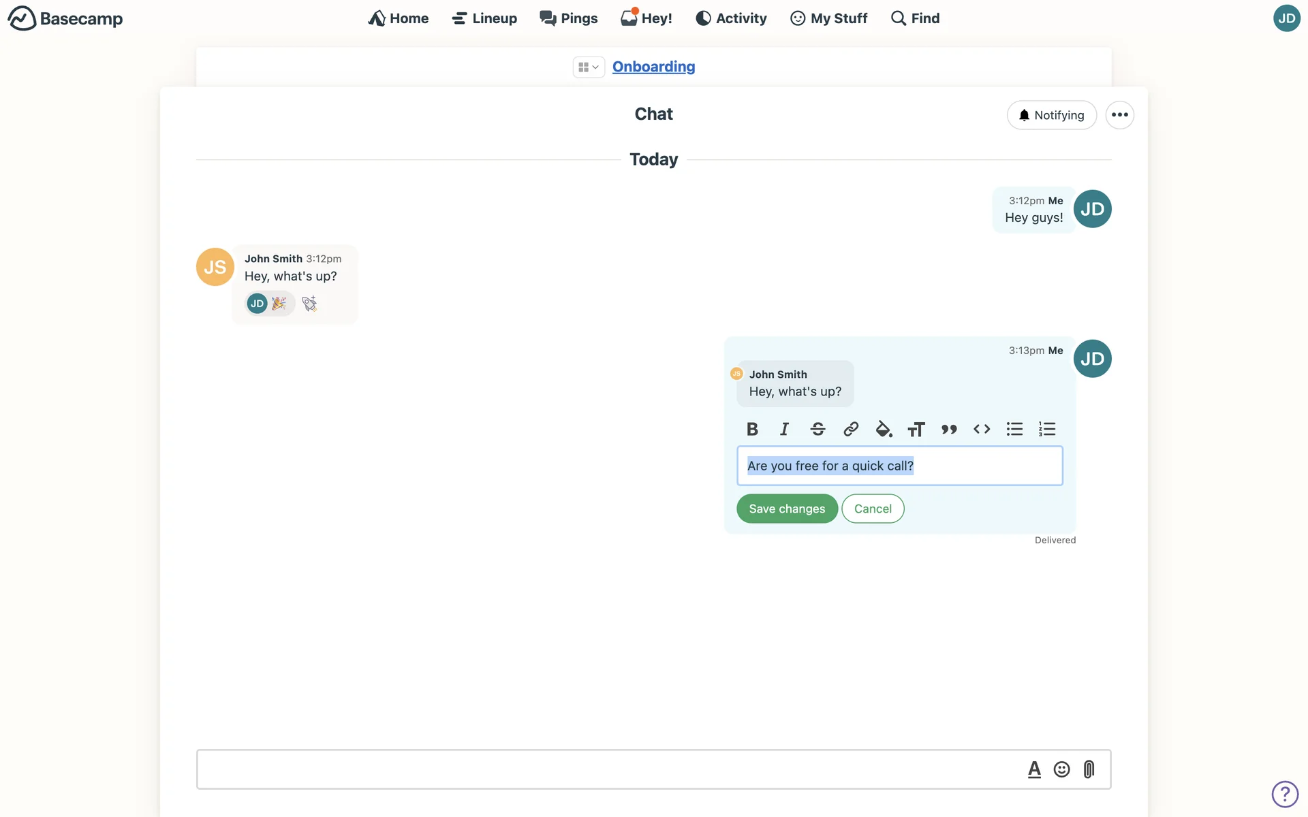Open the text highlight color tool
Screen dimensions: 1308x817
click(884, 429)
